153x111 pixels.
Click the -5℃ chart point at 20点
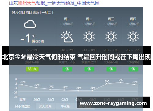pyautogui.click(x=36, y=88)
